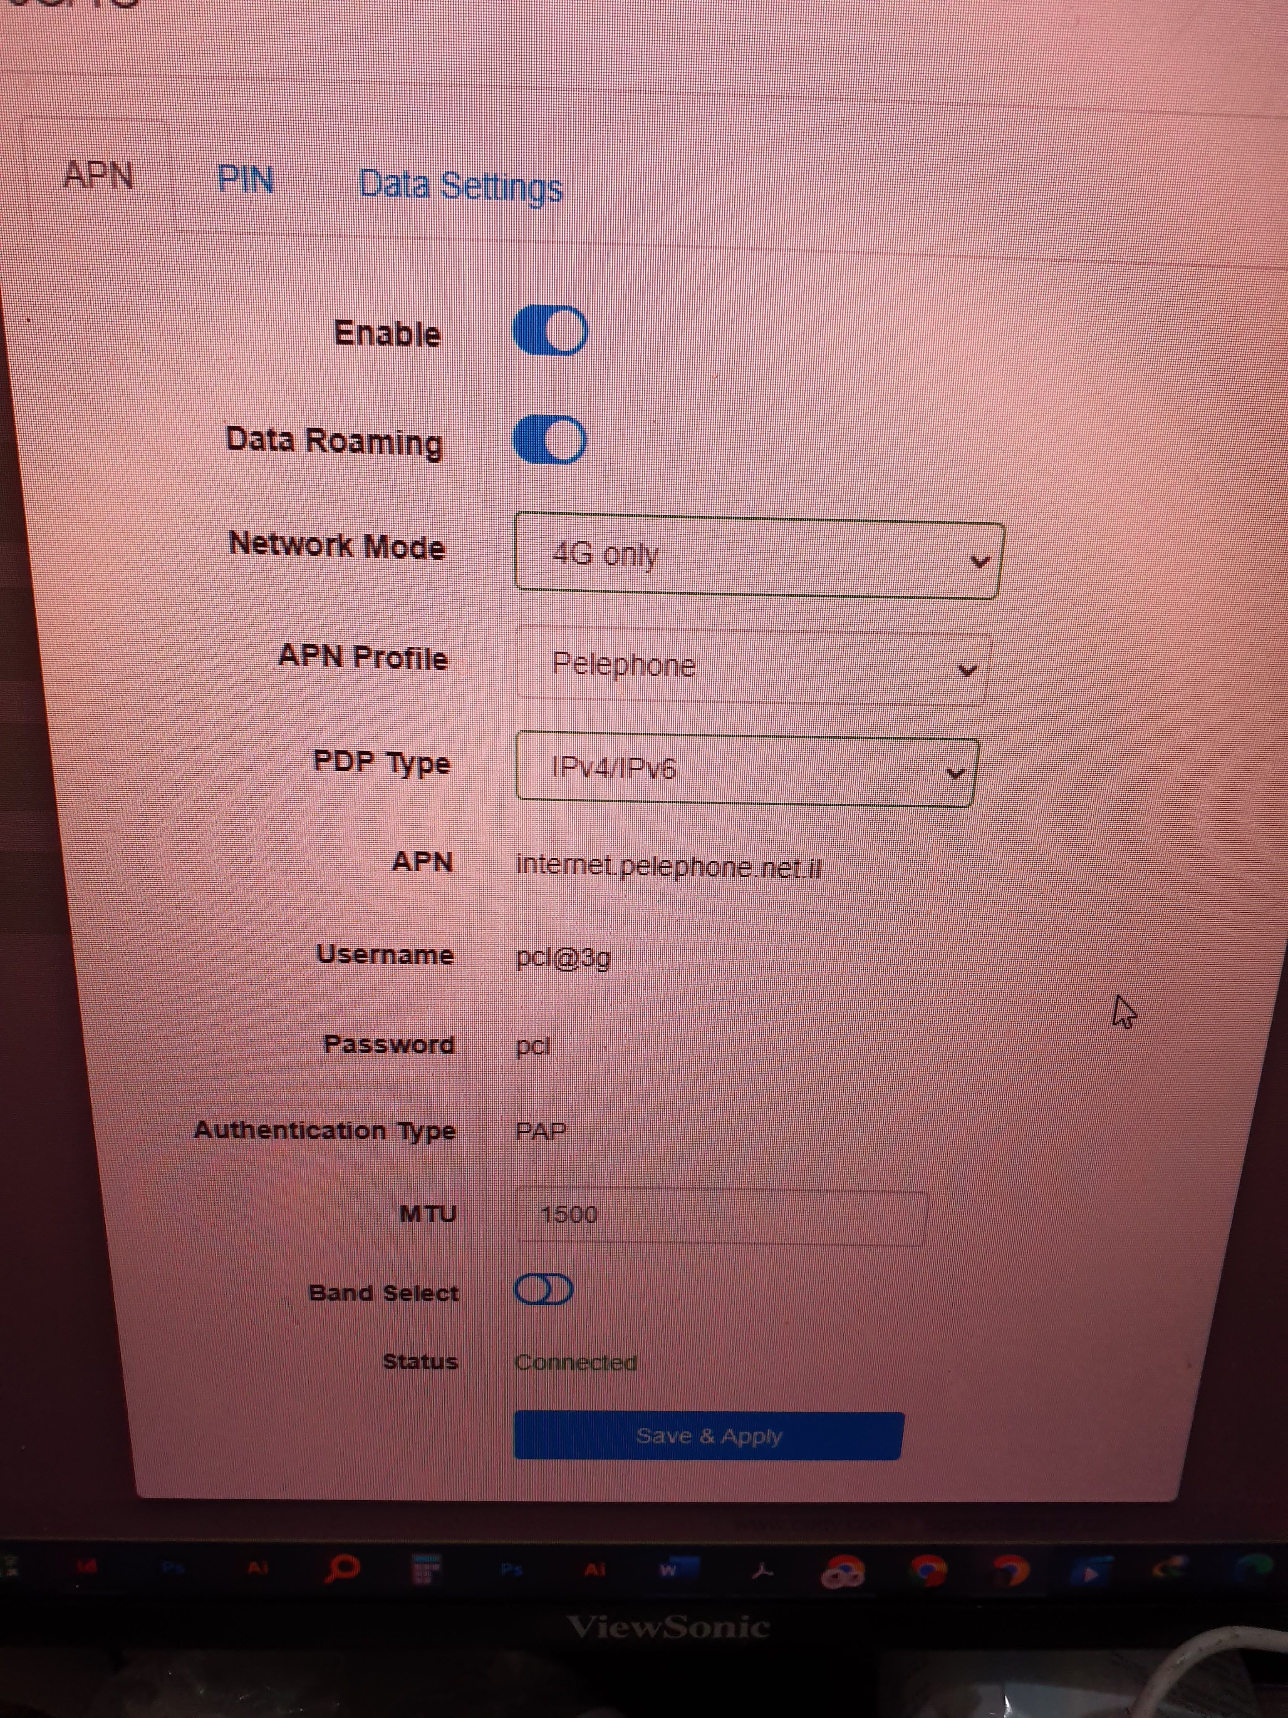
Task: Click the Save & Apply button
Action: click(x=709, y=1436)
